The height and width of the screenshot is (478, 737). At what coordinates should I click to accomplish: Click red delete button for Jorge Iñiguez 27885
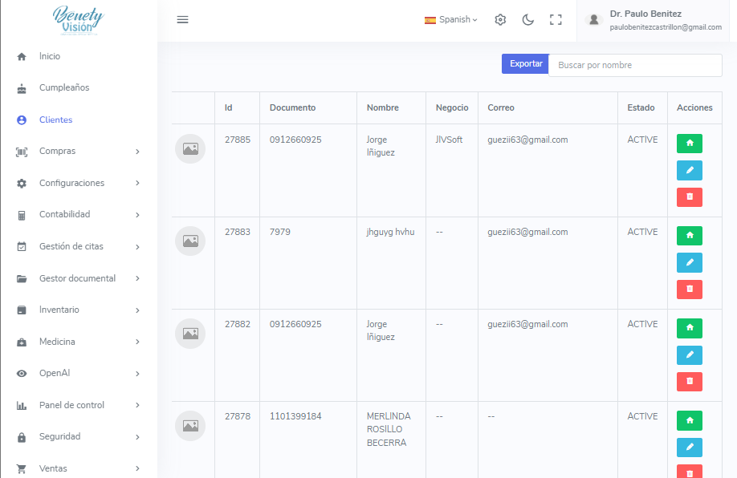pos(689,197)
